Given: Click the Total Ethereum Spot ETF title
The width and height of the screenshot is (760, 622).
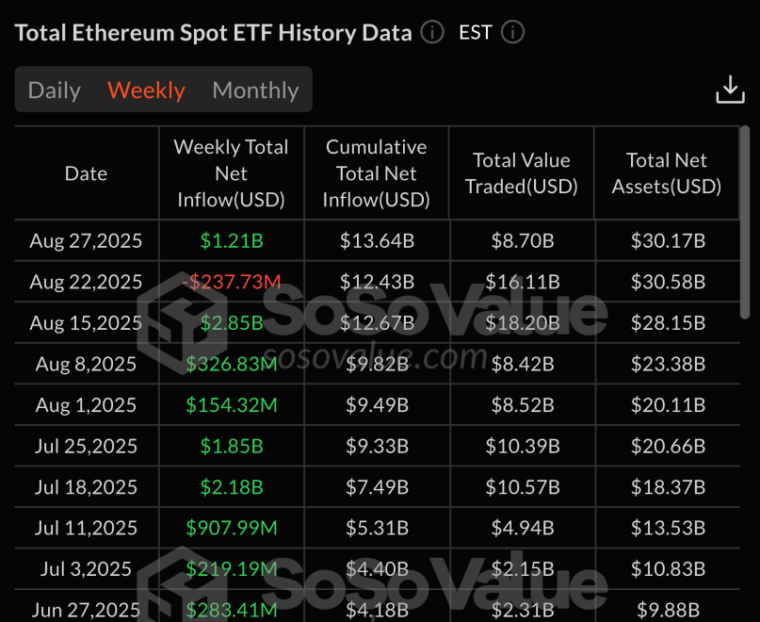Looking at the screenshot, I should click(x=213, y=32).
